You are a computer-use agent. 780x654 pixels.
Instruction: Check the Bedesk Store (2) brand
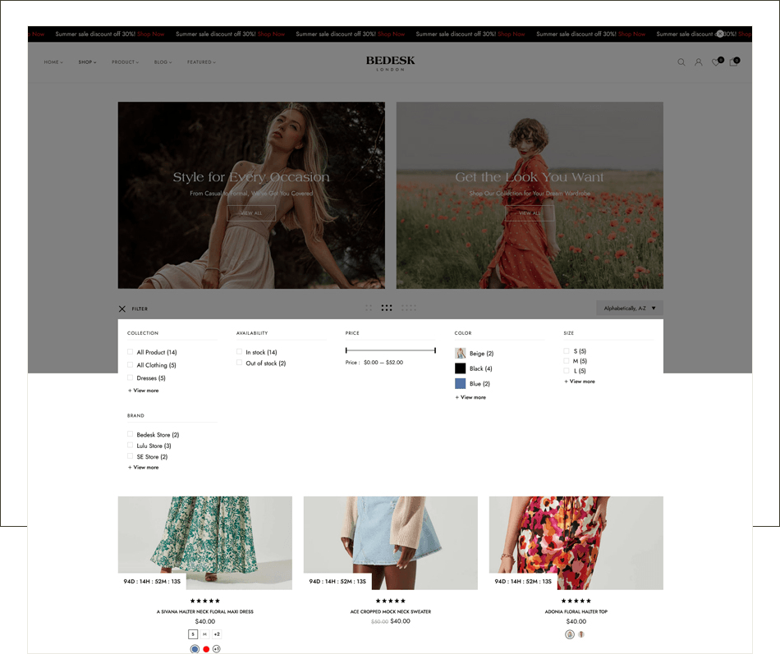pos(131,434)
